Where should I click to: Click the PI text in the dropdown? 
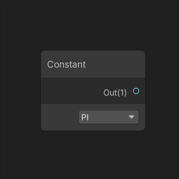click(x=85, y=117)
